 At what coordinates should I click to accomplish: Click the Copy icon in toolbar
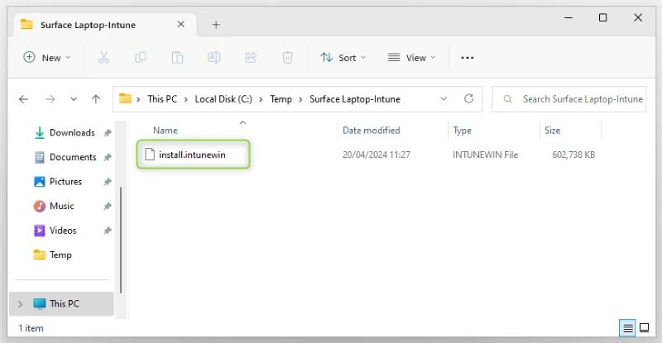(x=140, y=57)
